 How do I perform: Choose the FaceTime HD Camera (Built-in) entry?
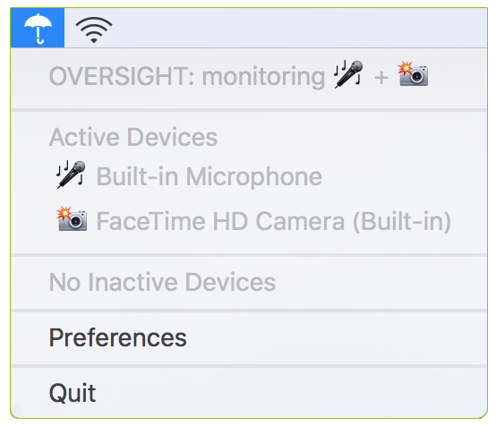tap(274, 221)
